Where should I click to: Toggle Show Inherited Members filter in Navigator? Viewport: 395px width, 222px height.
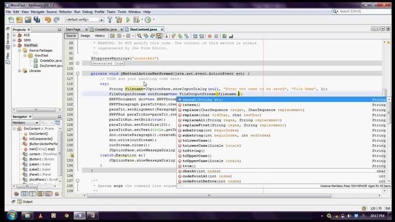click(x=17, y=194)
